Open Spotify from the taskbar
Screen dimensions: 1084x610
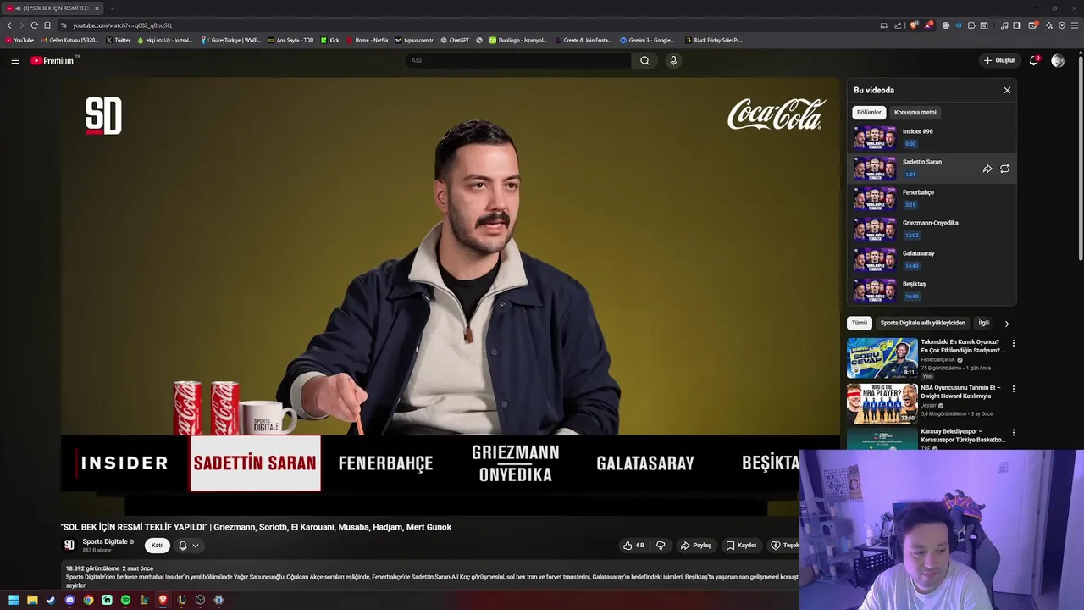tap(125, 600)
